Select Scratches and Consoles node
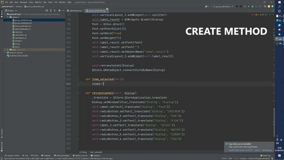Viewport: 284px width, 160px height. 17,56
